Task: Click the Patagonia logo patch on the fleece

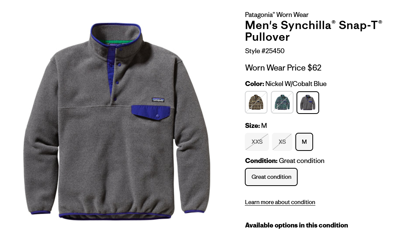Action: [158, 100]
